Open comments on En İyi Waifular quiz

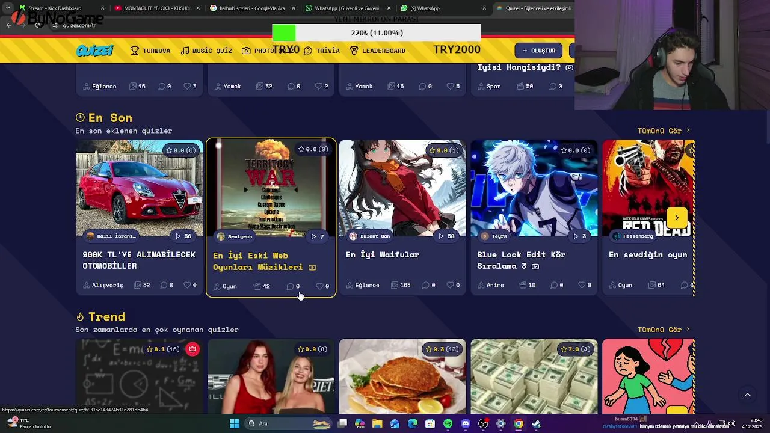click(x=425, y=285)
